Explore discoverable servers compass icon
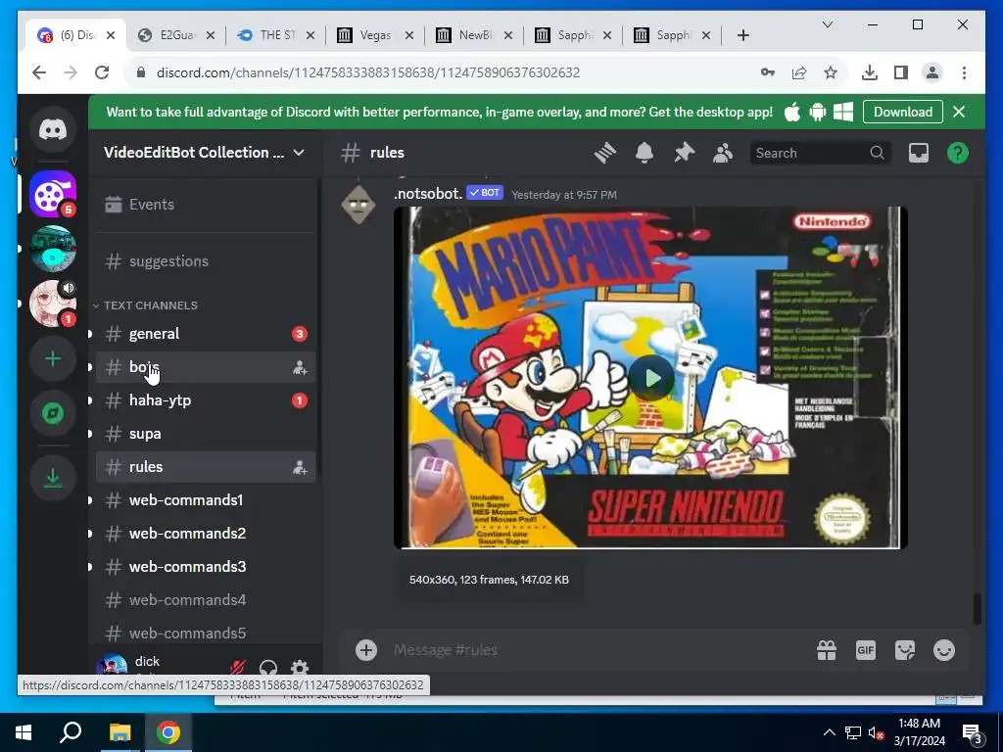This screenshot has height=752, width=1003. coord(53,413)
